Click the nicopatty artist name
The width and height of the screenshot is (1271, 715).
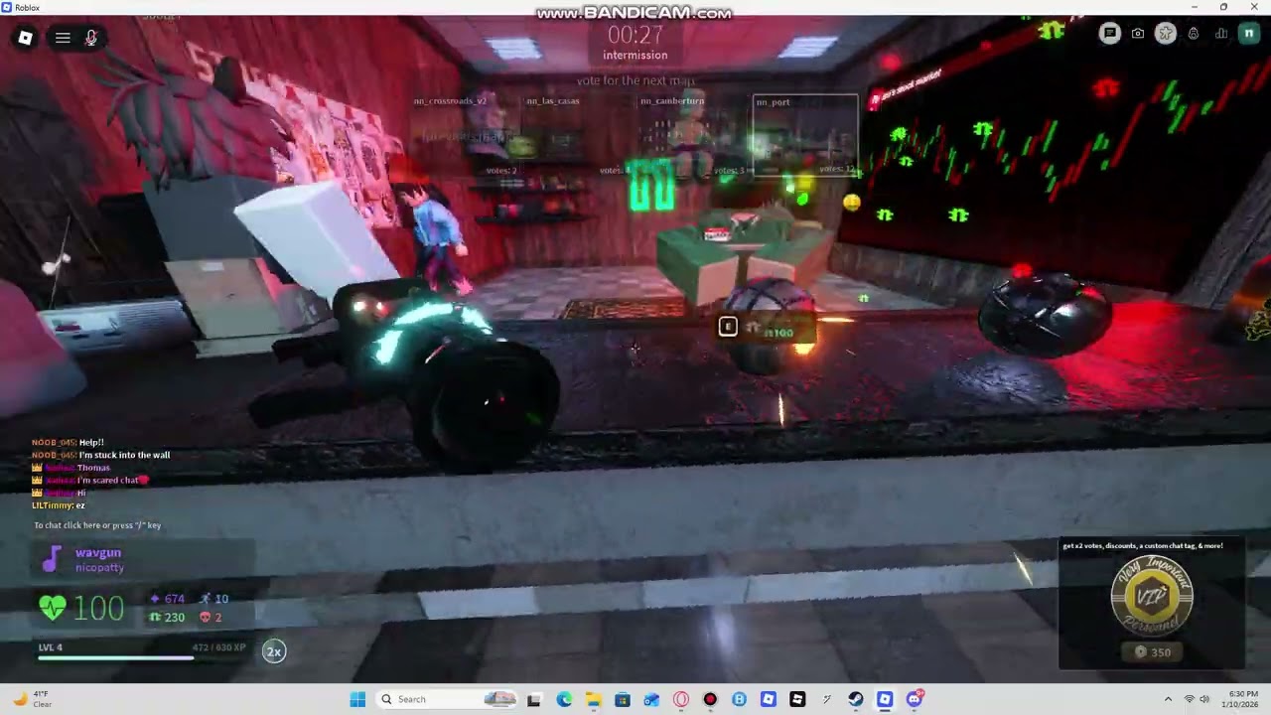click(x=99, y=568)
